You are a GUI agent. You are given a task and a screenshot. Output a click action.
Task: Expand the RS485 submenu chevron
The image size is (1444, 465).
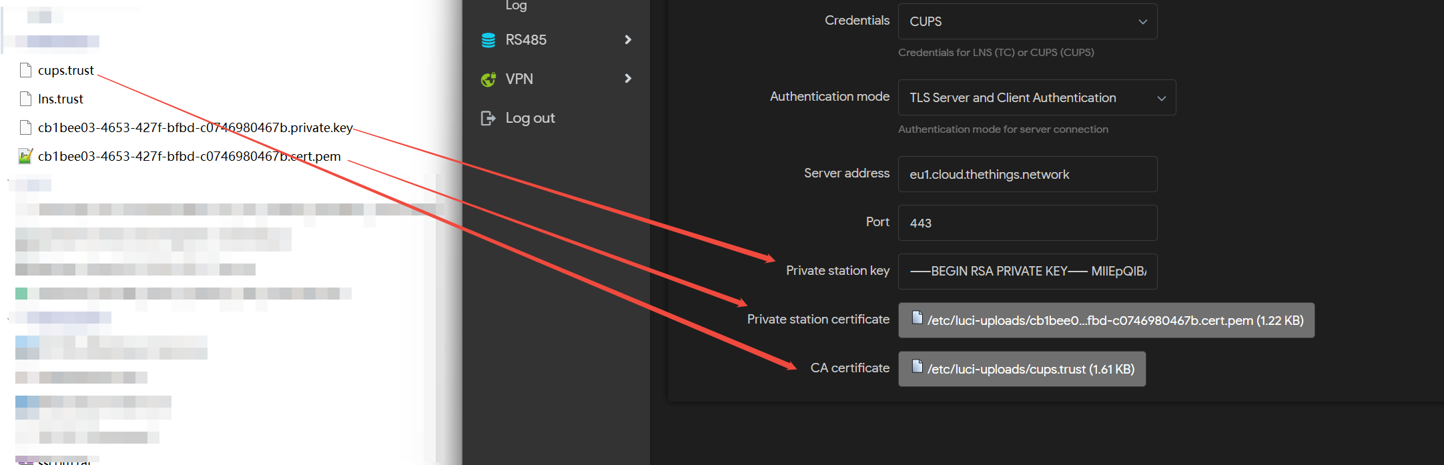tap(627, 40)
